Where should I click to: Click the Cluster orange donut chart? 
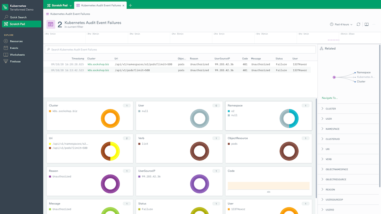(110, 118)
